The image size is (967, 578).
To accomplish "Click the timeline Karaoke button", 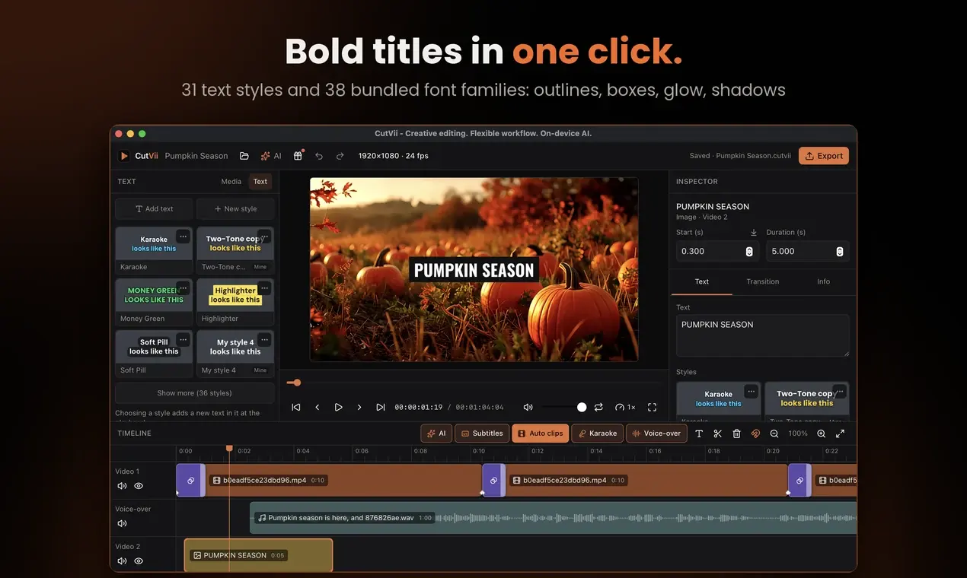I will pos(598,433).
